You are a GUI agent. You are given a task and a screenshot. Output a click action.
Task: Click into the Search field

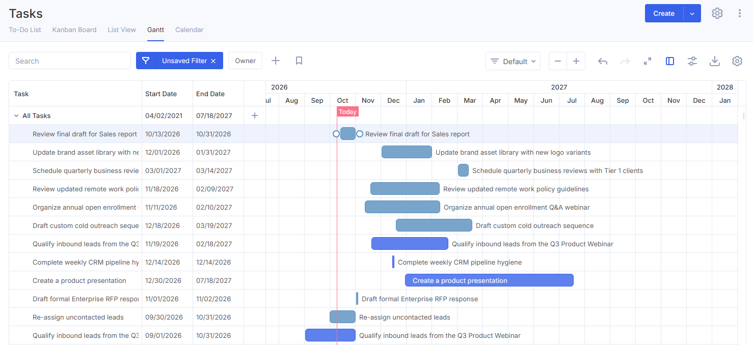tap(70, 61)
